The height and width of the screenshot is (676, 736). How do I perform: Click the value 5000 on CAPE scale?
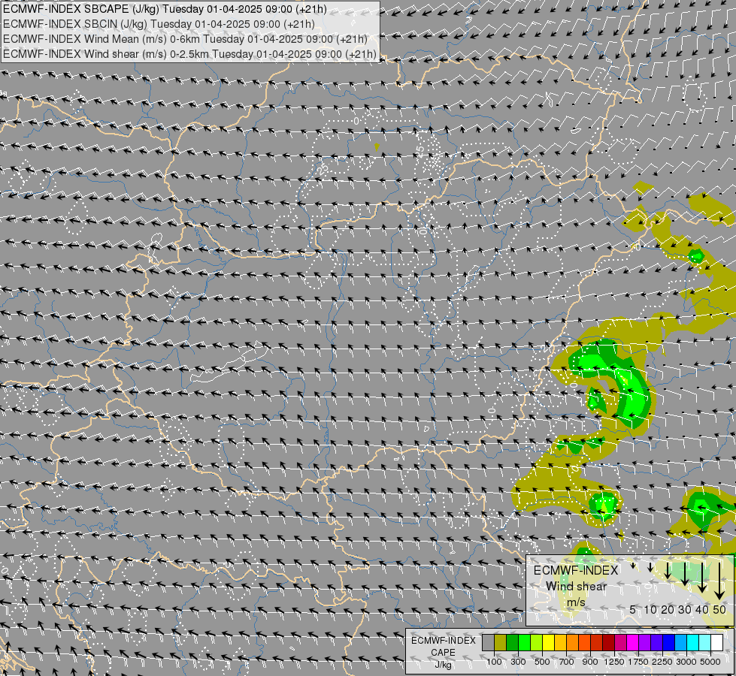[710, 662]
